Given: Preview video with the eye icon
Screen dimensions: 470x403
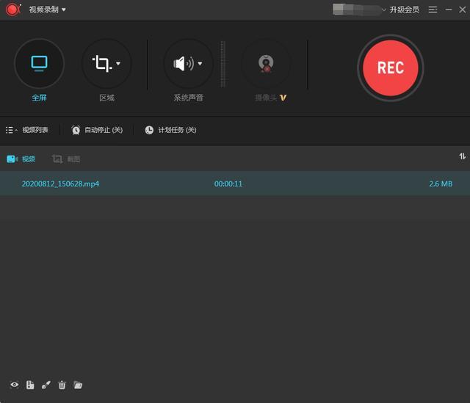Looking at the screenshot, I should pos(15,385).
